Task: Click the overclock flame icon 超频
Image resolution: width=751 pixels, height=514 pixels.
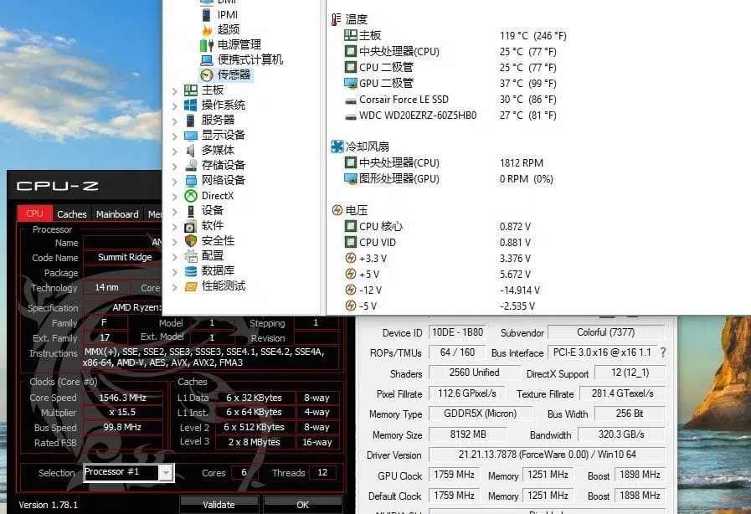Action: [x=207, y=29]
